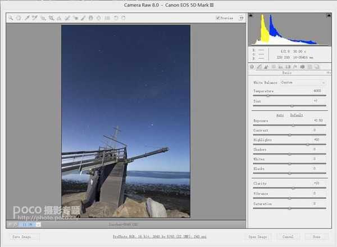Select the Zoom tool in the toolbar

click(x=10, y=18)
